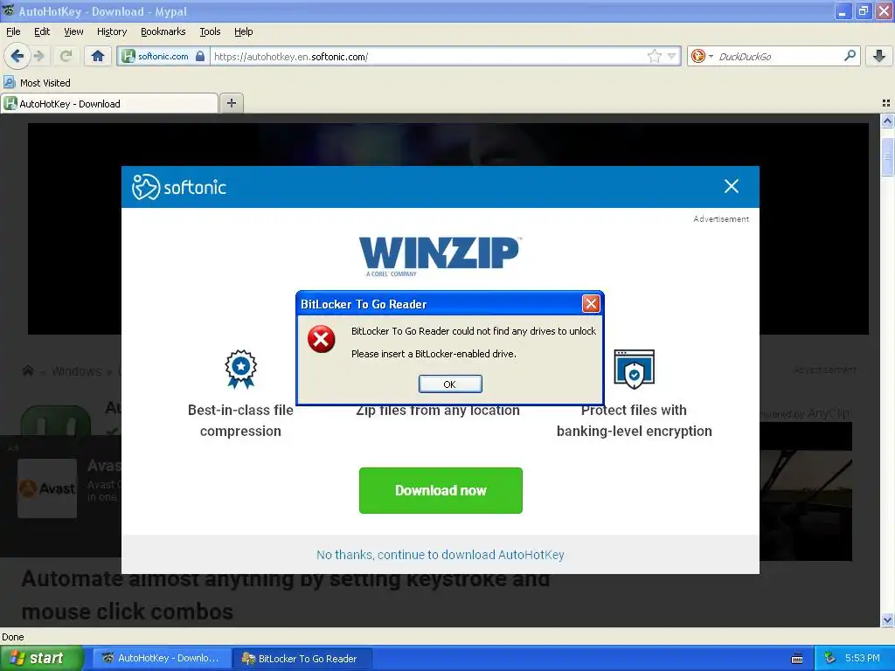Image resolution: width=895 pixels, height=671 pixels.
Task: Open the Bookmarks menu
Action: (163, 31)
